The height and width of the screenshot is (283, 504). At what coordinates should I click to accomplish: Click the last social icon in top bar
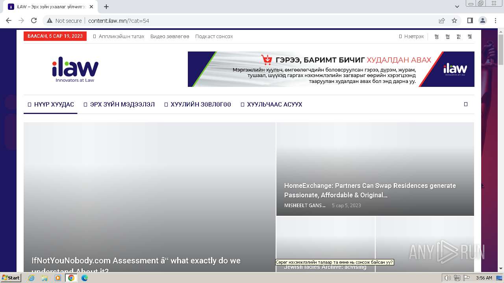(470, 37)
